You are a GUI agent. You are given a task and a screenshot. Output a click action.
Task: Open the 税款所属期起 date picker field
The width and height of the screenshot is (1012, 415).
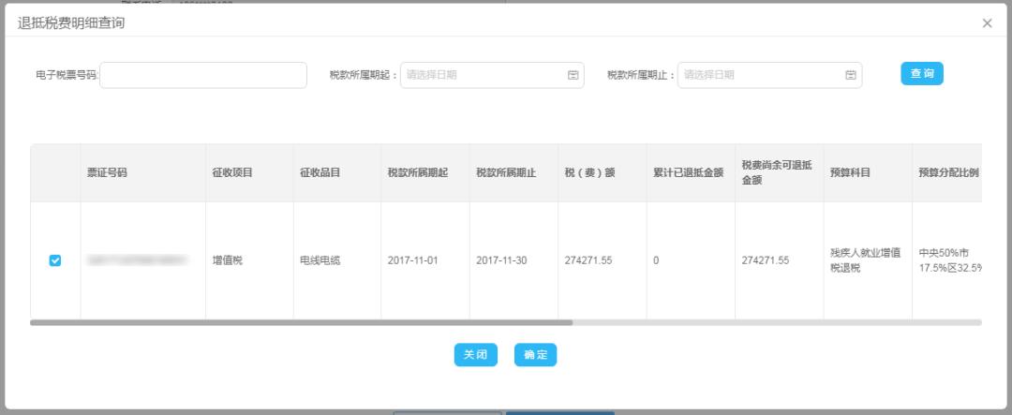tap(483, 75)
